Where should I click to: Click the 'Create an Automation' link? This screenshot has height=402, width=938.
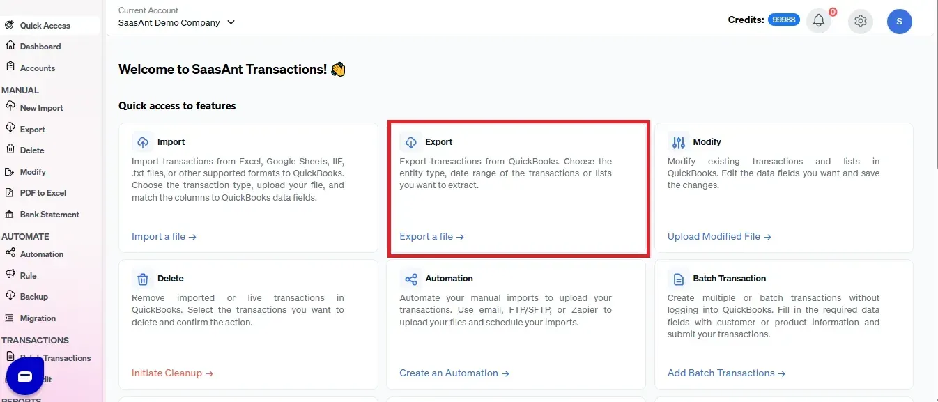pyautogui.click(x=454, y=373)
